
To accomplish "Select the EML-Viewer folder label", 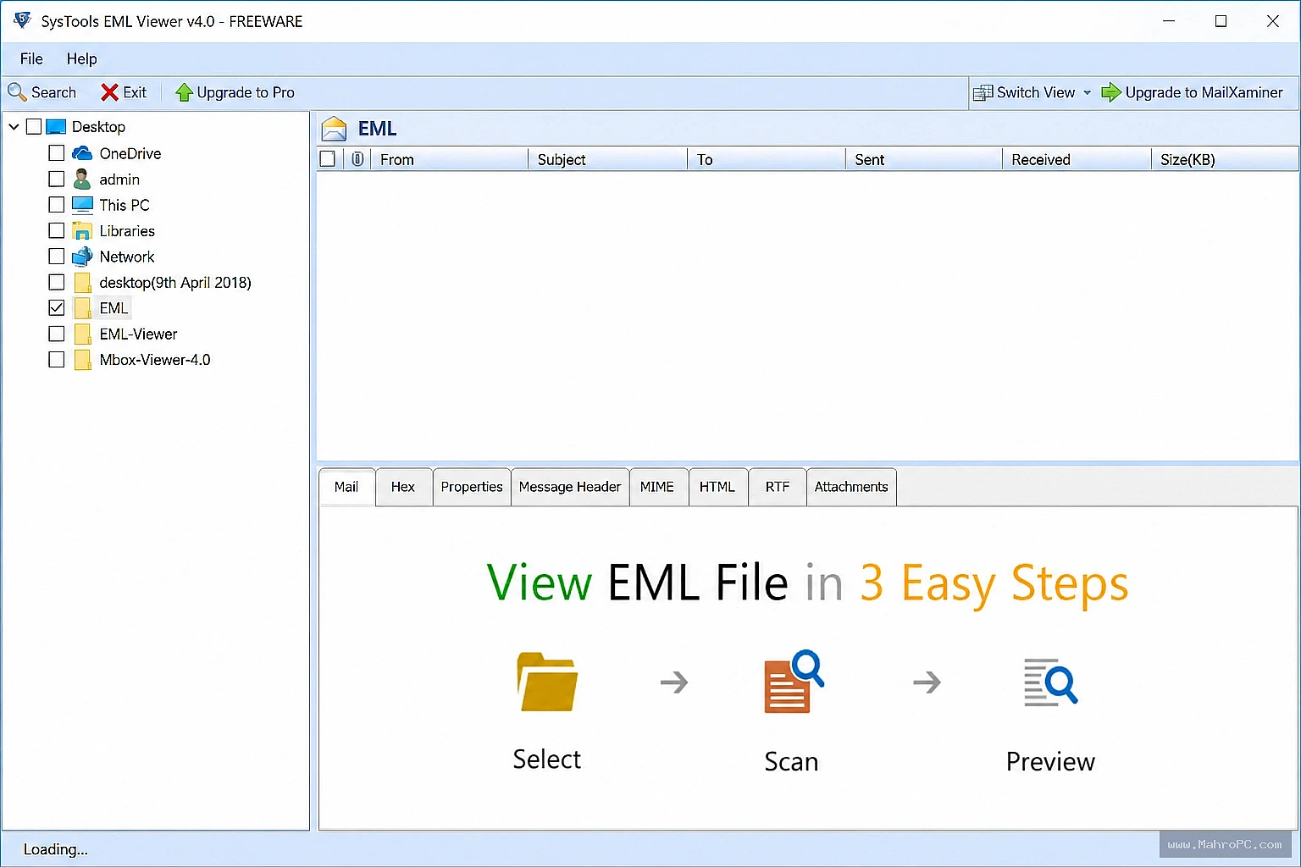I will tap(138, 334).
